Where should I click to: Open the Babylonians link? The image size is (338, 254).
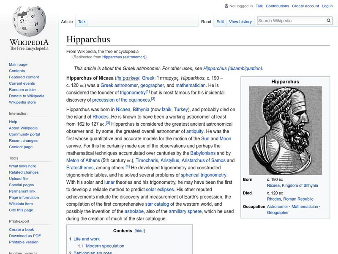click(203, 153)
